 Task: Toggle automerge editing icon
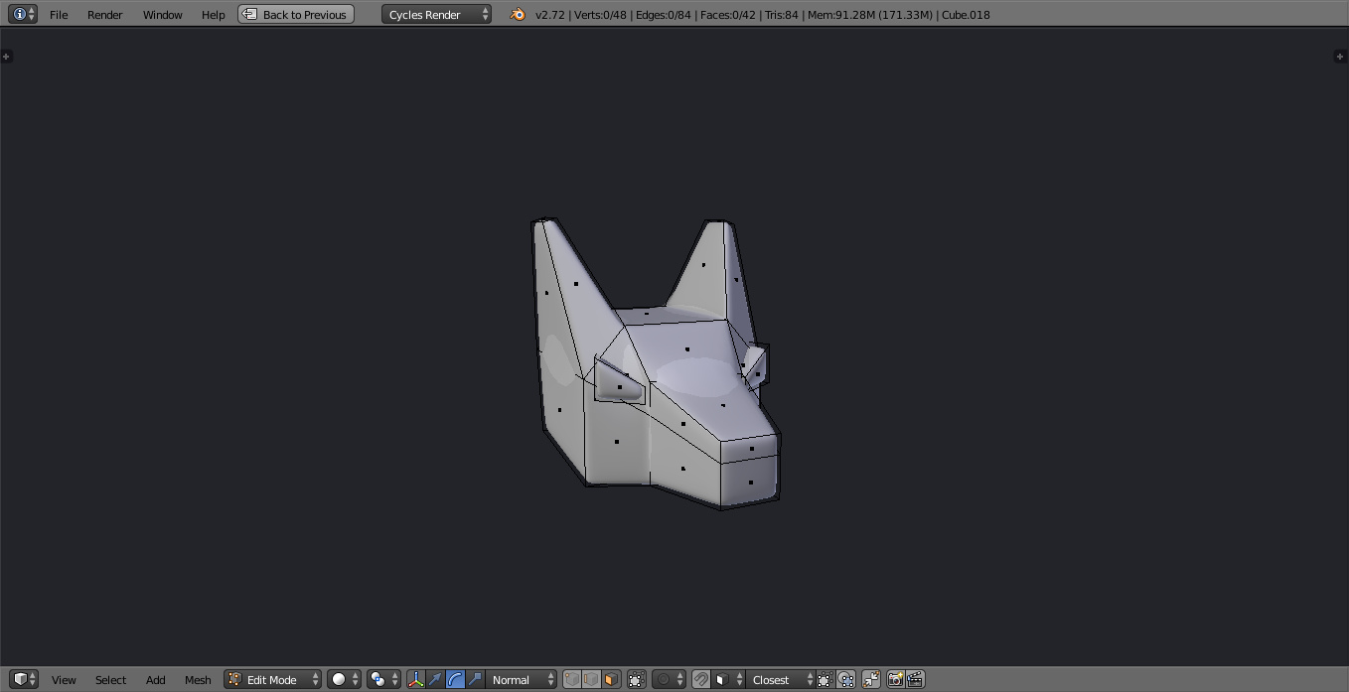(x=871, y=679)
